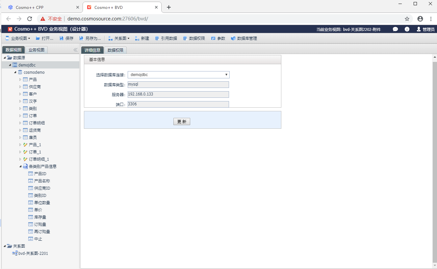This screenshot has height=269, width=437.
Task: Switch to the 业务视图 tab in left panel
Action: point(37,50)
